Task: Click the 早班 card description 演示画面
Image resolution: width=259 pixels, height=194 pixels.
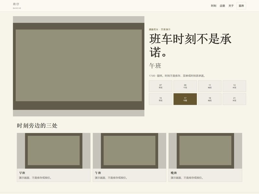Action: [x=35, y=178]
